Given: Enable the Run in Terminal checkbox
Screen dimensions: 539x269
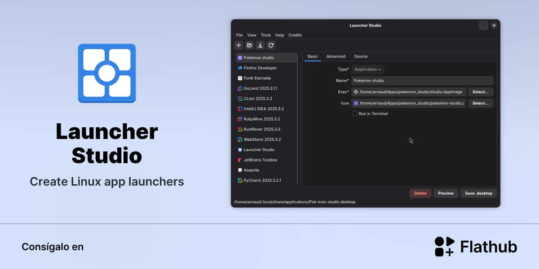Looking at the screenshot, I should point(355,114).
